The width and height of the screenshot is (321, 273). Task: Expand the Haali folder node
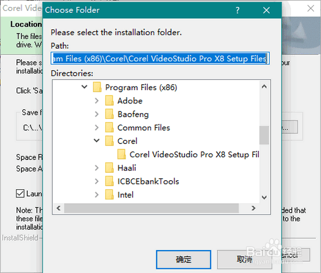point(97,168)
